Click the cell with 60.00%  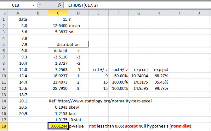118,76
